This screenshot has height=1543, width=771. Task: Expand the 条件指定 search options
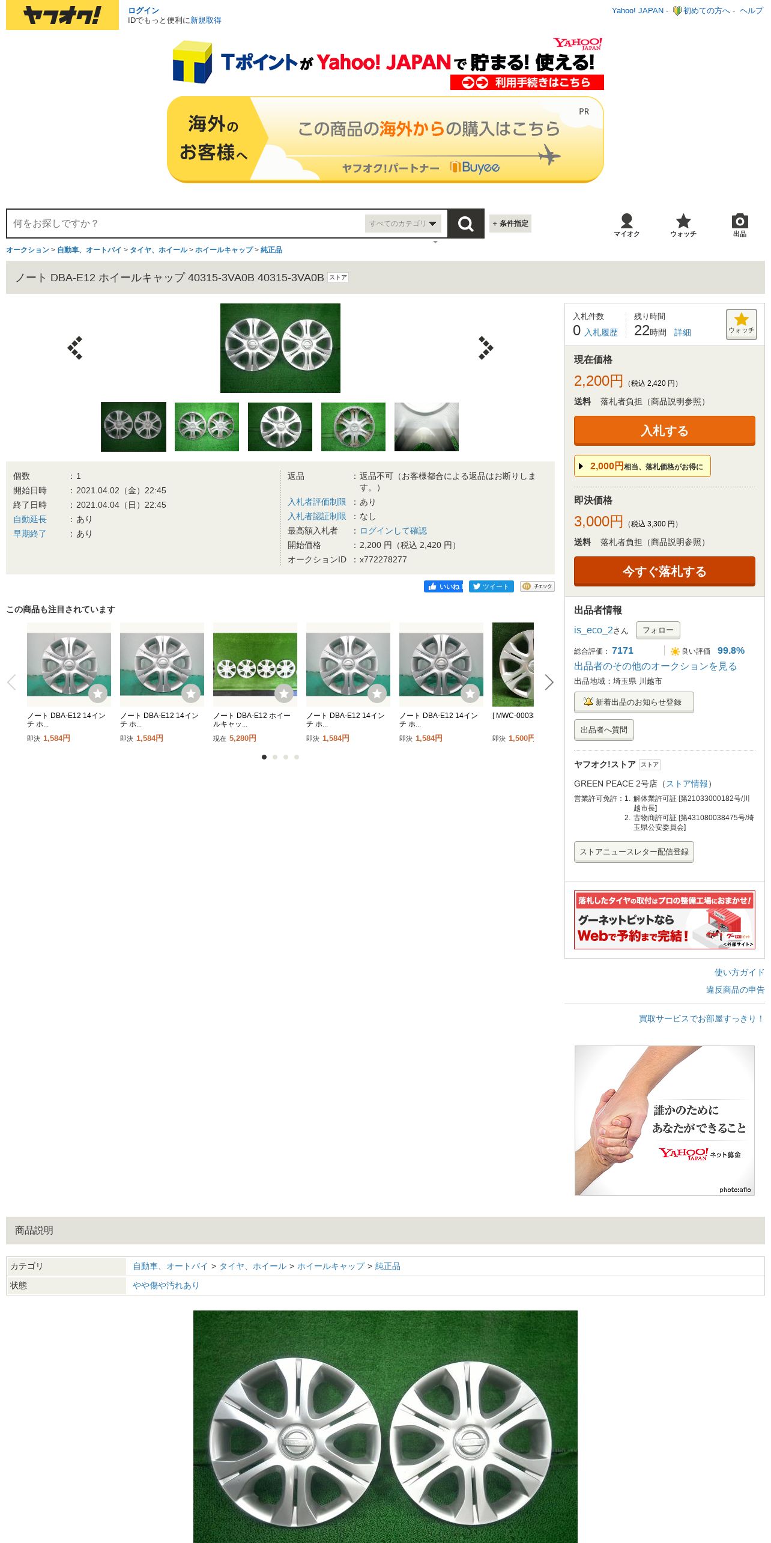(510, 224)
